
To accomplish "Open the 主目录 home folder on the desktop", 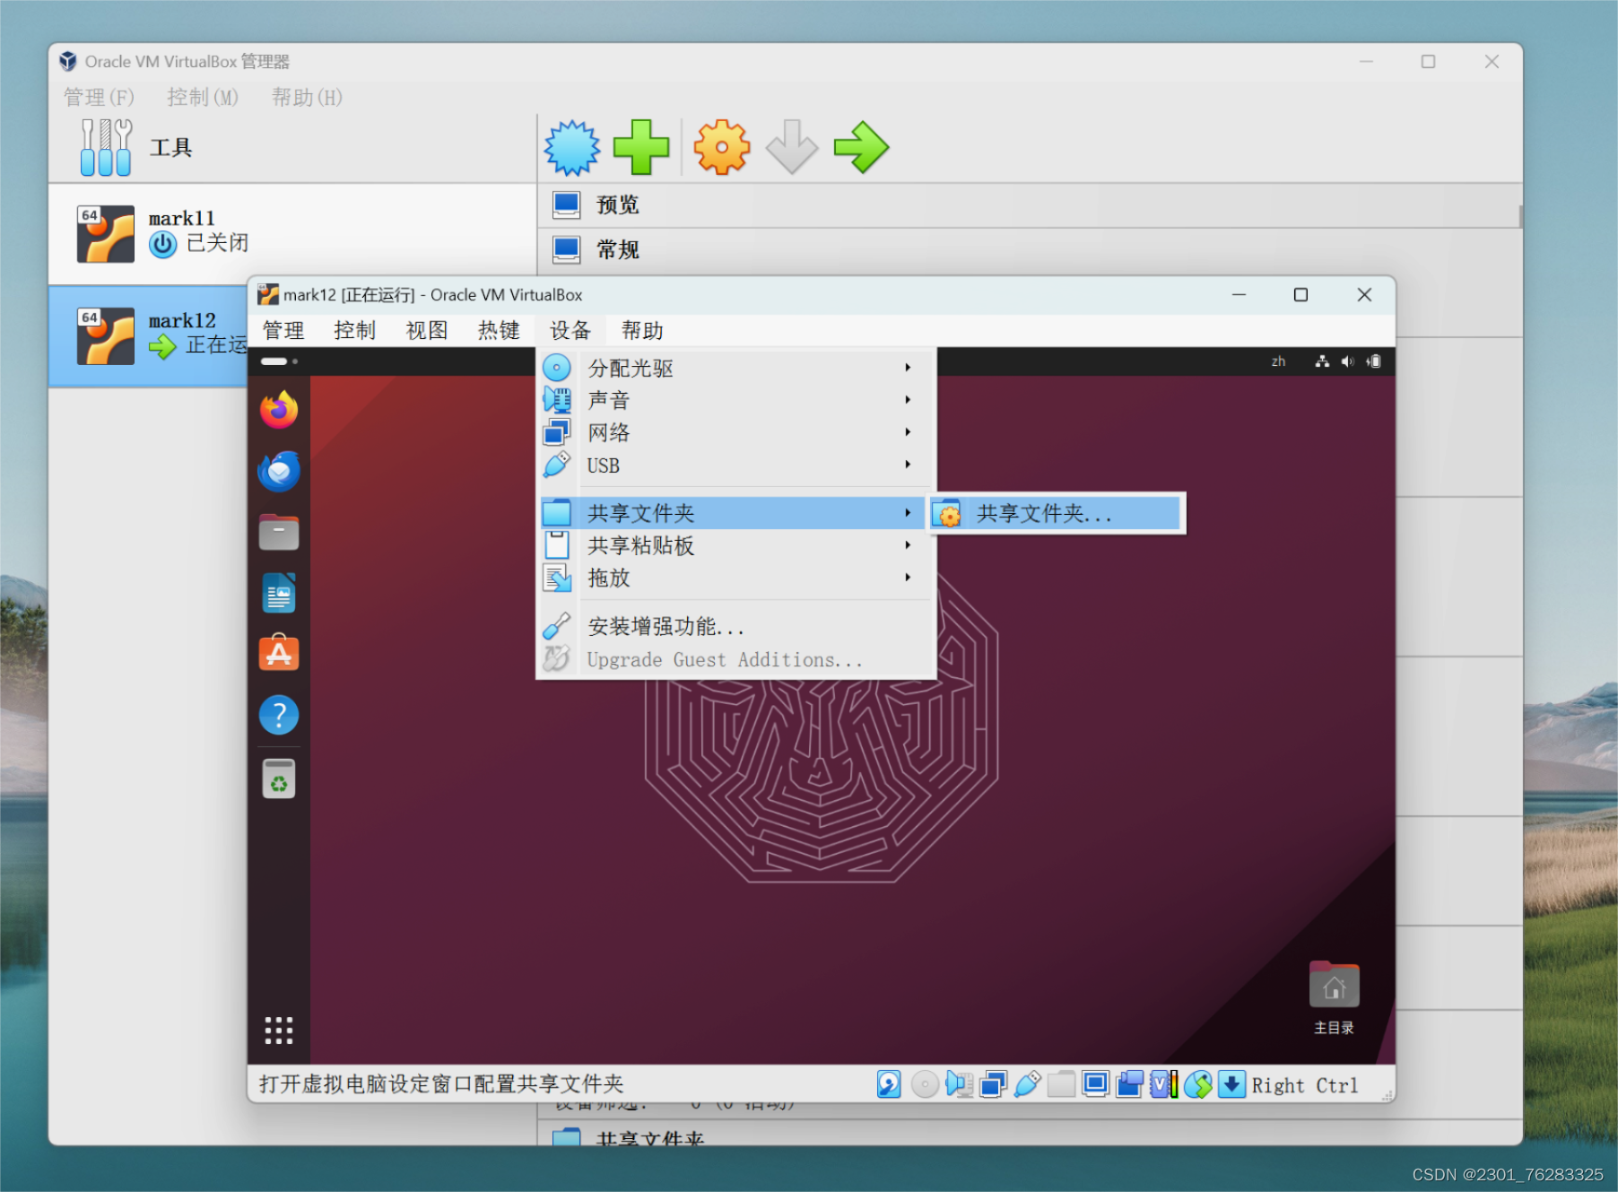I will pyautogui.click(x=1334, y=998).
